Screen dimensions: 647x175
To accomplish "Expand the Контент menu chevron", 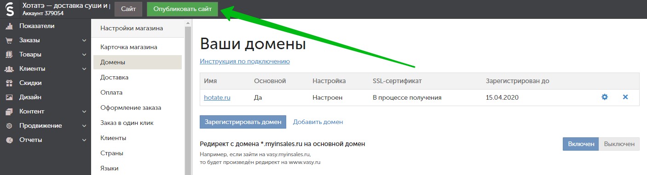I will pyautogui.click(x=84, y=112).
